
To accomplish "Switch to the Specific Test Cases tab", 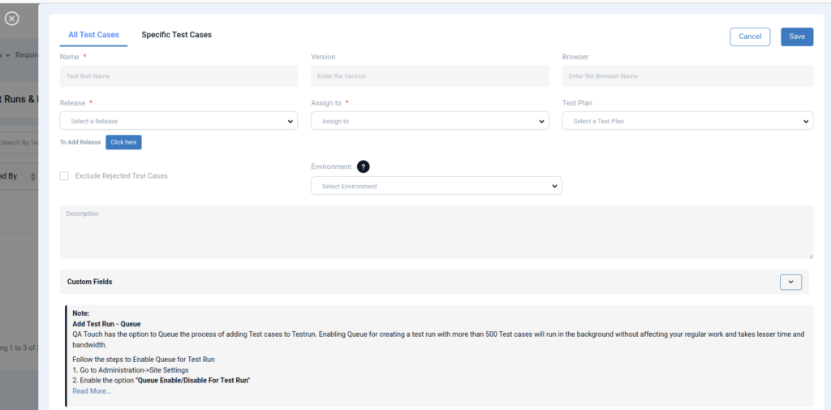I will coord(176,35).
